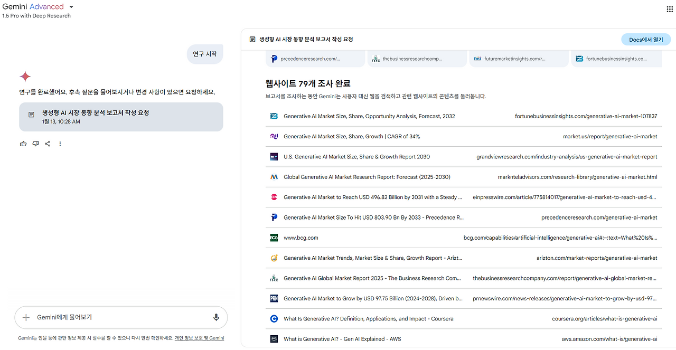The image size is (676, 350).
Task: Open AWS Gen AI Explained row
Action: [x=463, y=339]
